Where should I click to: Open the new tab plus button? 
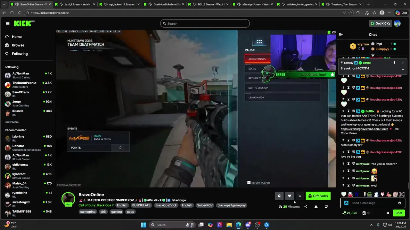pos(368,4)
